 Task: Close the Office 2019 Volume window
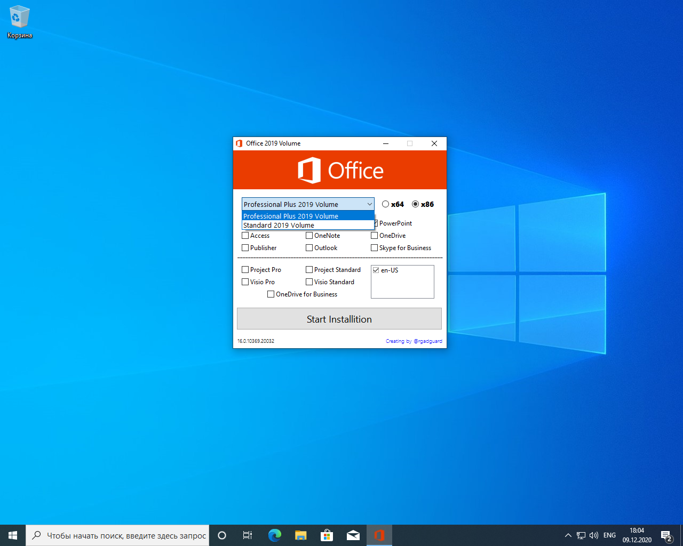point(434,143)
